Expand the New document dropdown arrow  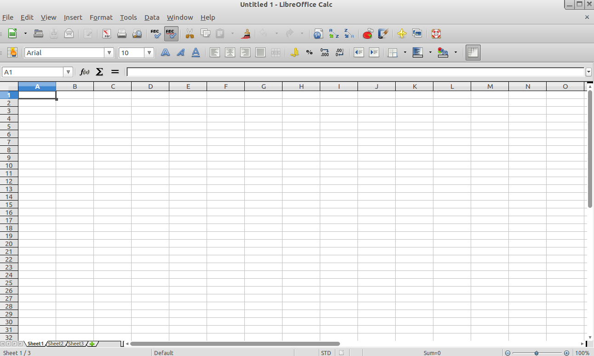25,34
